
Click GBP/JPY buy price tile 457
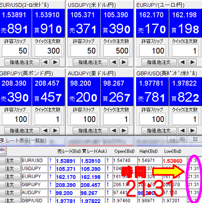point(48,91)
